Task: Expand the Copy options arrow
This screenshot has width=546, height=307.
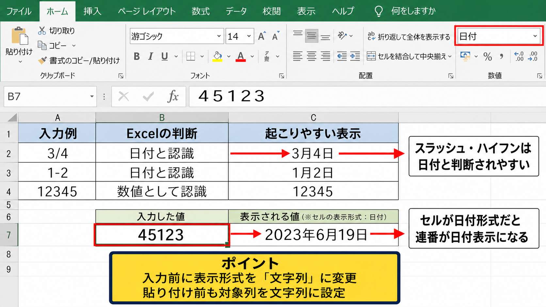Action: click(x=74, y=46)
